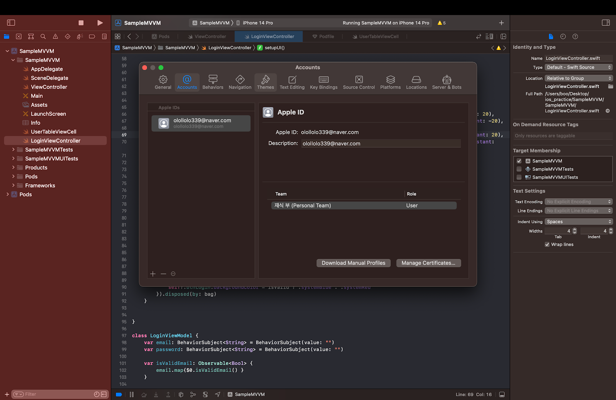Open the SampleMVVM scheme selector

click(211, 23)
